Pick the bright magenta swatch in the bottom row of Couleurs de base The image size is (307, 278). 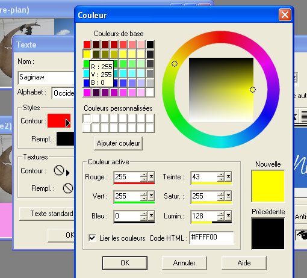[x=87, y=93]
